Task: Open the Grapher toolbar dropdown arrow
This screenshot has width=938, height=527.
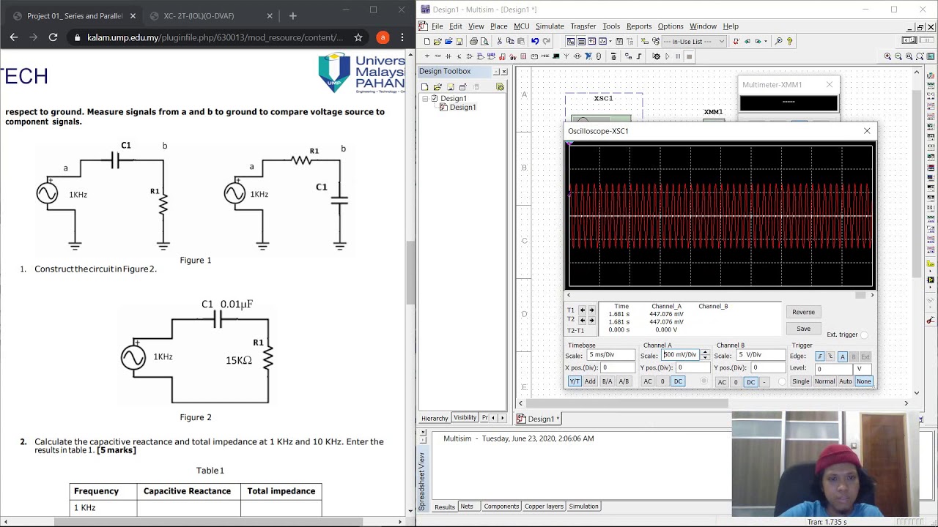Action: point(610,41)
